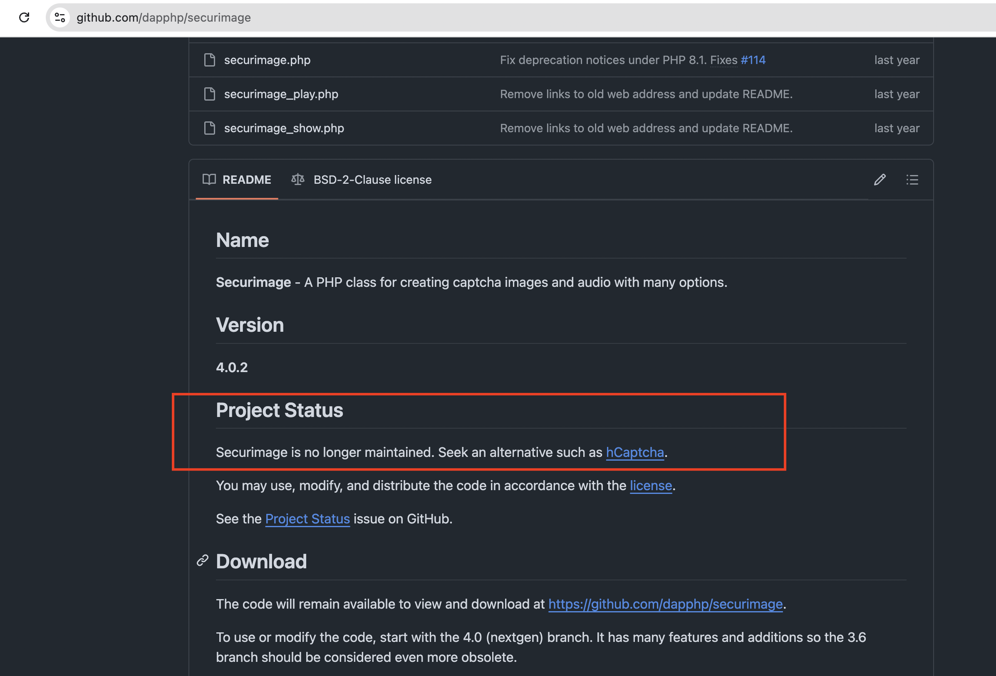Open the license link in README
This screenshot has width=996, height=676.
point(651,486)
